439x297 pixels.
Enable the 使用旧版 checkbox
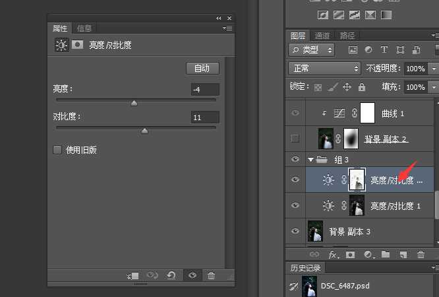click(57, 150)
